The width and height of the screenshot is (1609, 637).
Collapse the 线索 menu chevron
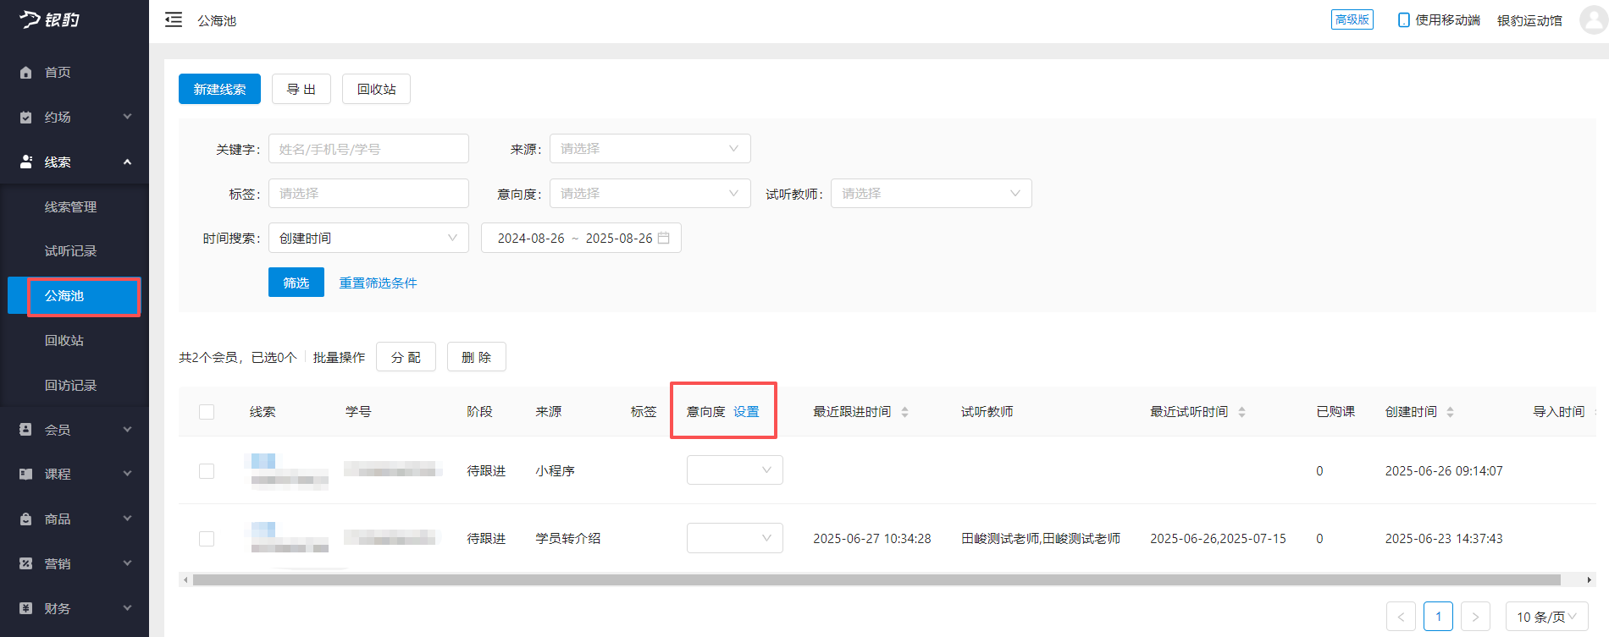(x=127, y=162)
